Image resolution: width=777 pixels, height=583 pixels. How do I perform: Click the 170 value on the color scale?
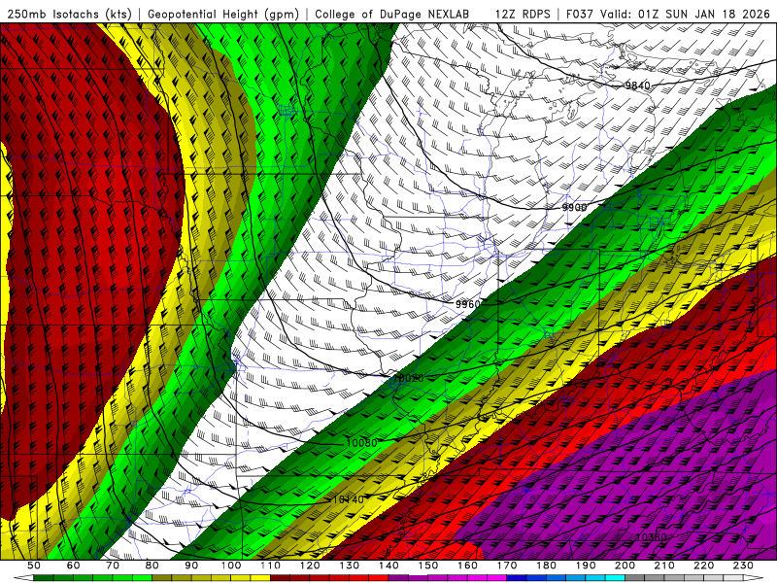coord(507,566)
